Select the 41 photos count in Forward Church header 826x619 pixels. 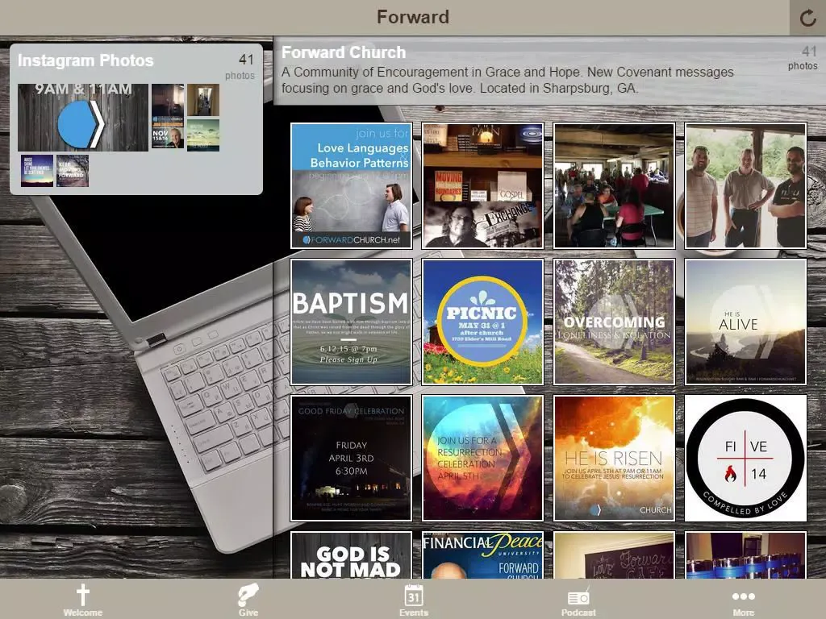tap(803, 58)
